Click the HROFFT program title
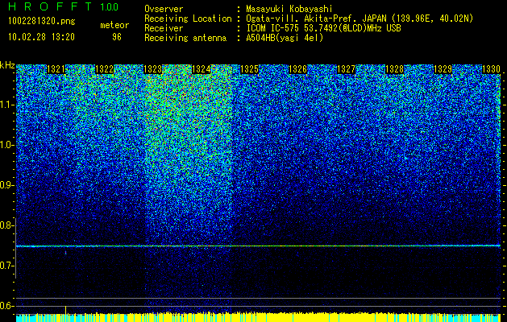 pyautogui.click(x=51, y=6)
